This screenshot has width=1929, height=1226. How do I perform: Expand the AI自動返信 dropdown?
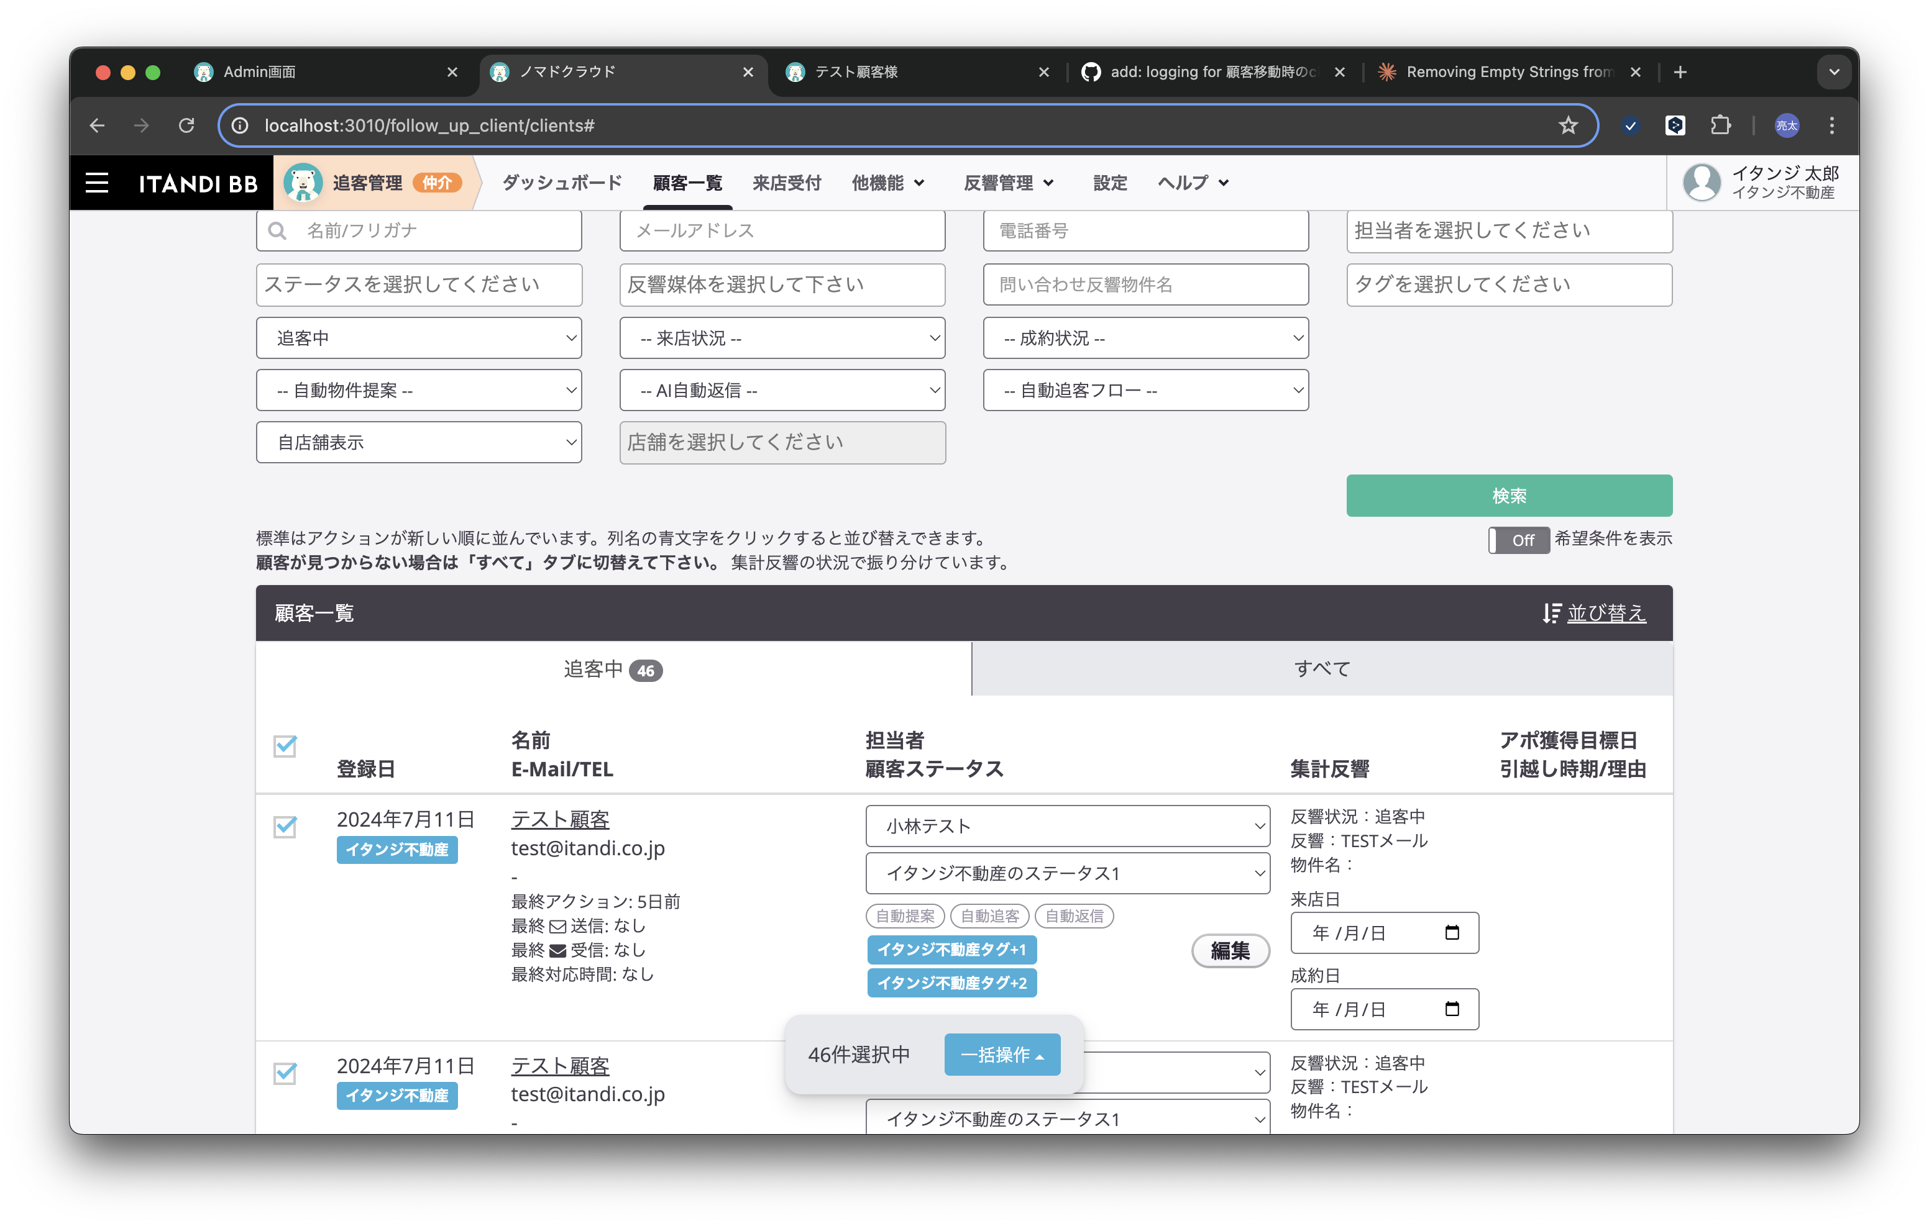[x=782, y=390]
